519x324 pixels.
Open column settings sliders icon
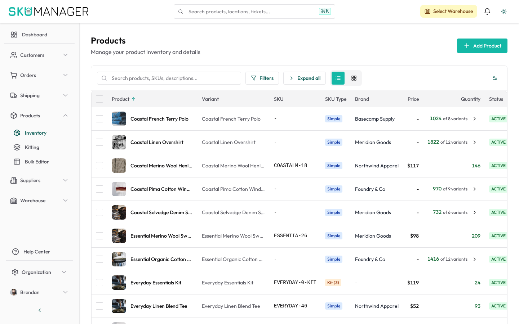495,78
